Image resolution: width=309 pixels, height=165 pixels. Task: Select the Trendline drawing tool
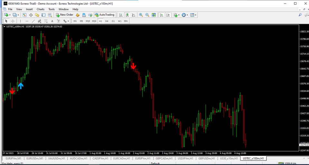coord(33,21)
